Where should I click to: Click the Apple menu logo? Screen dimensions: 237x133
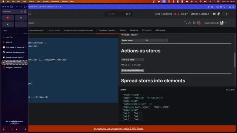(x=3, y=1)
